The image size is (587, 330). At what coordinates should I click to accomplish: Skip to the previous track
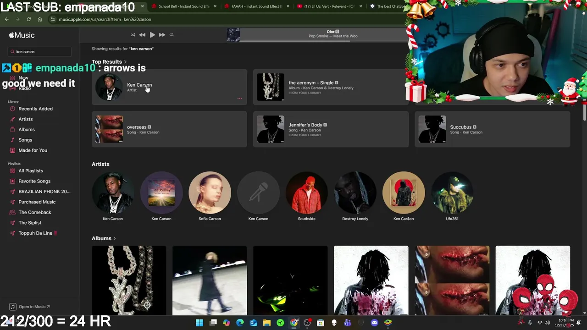[x=142, y=35]
